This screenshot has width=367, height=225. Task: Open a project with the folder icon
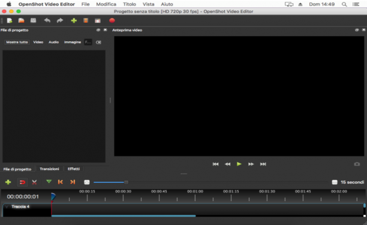coord(22,20)
